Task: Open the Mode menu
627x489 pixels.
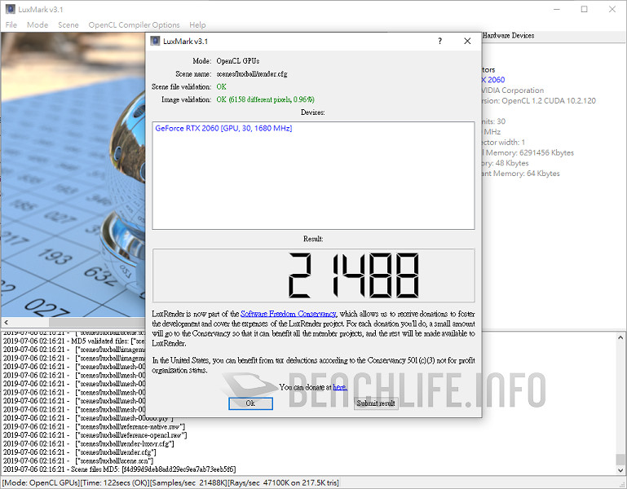Action: click(38, 25)
